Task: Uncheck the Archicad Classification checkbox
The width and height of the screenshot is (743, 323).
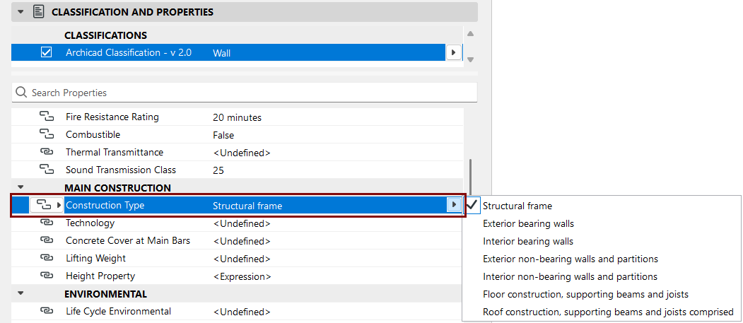Action: point(46,52)
